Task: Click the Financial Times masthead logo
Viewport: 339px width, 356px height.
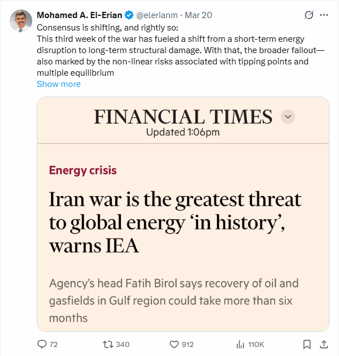Action: tap(183, 116)
